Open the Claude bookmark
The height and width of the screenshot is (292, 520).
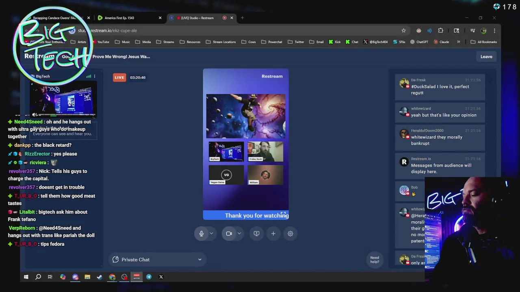click(441, 42)
